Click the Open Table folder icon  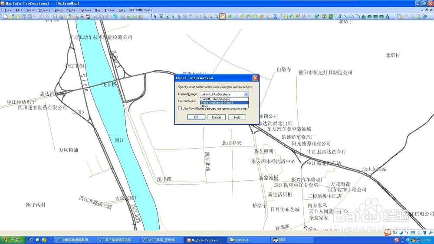(x=12, y=16)
